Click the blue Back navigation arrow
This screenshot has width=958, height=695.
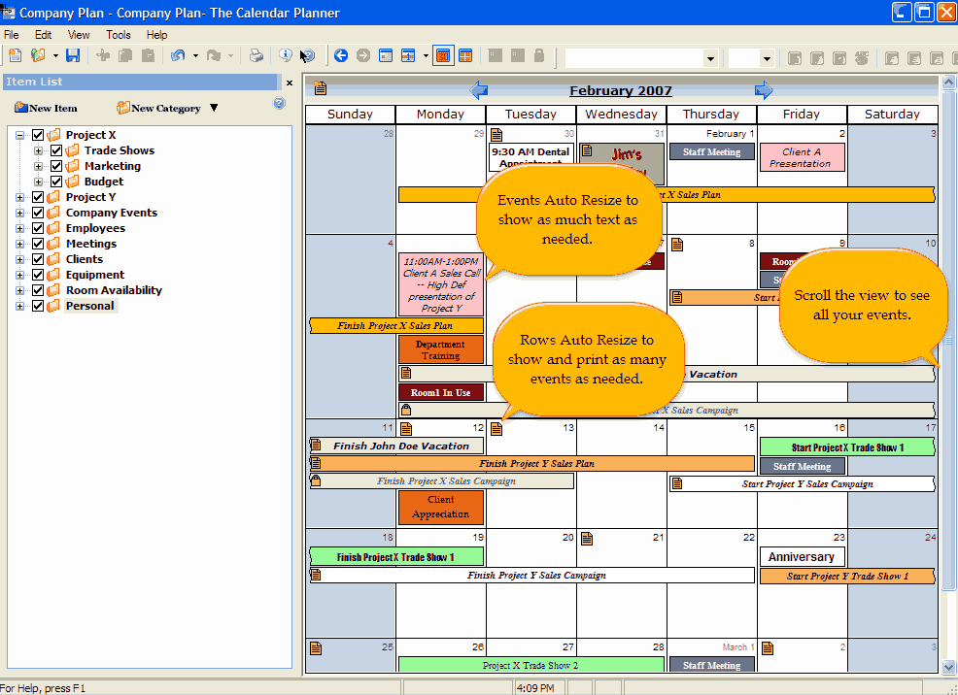pyautogui.click(x=341, y=56)
